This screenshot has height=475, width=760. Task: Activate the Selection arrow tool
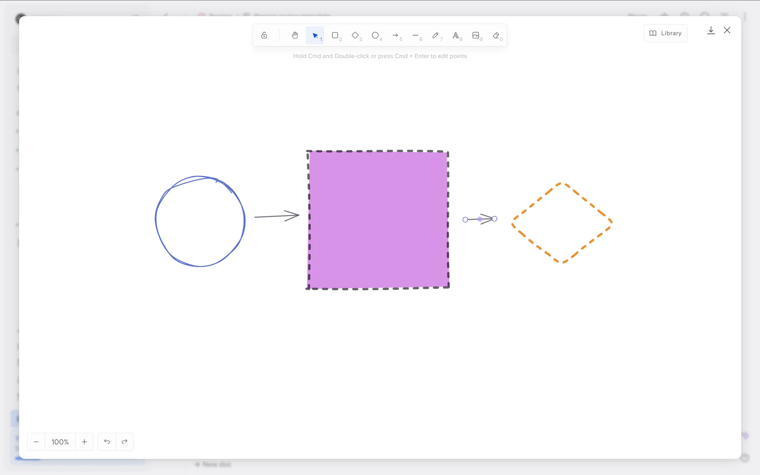click(315, 35)
